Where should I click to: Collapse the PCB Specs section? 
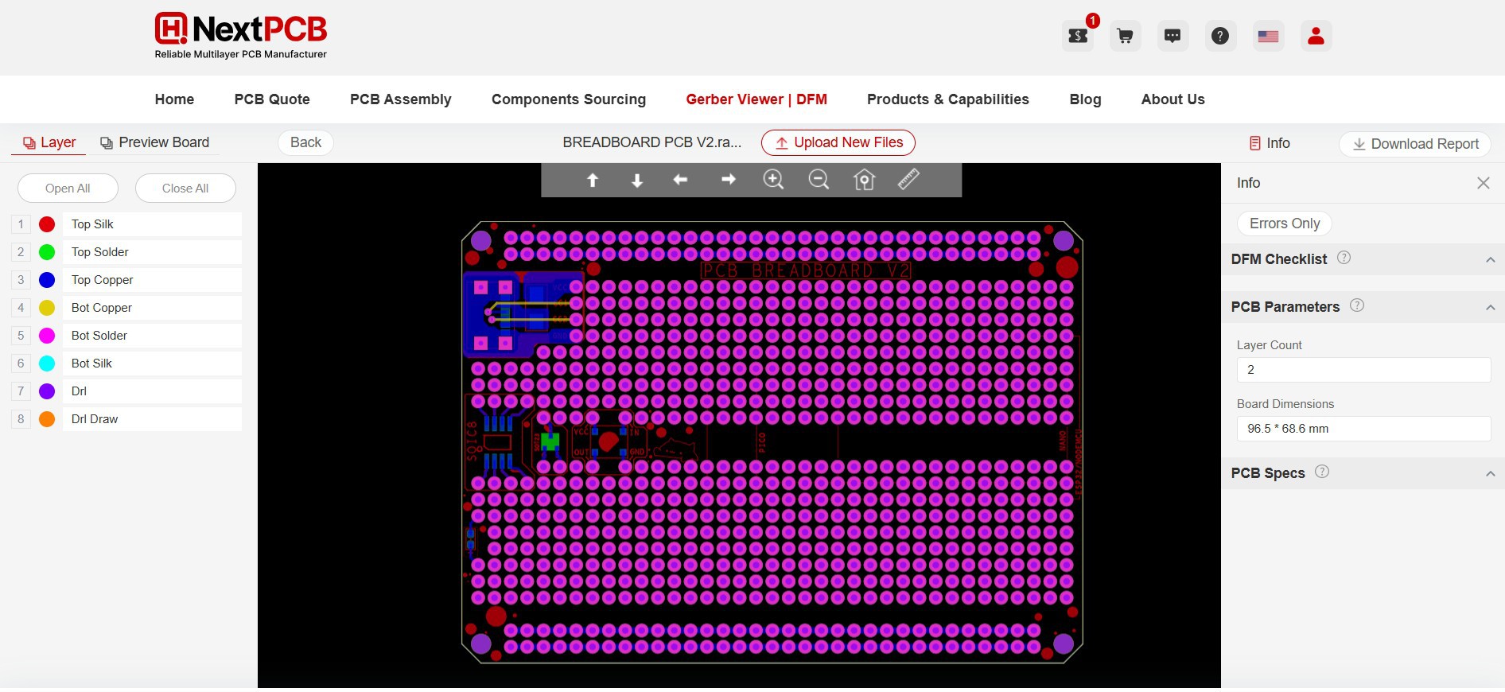coord(1490,474)
